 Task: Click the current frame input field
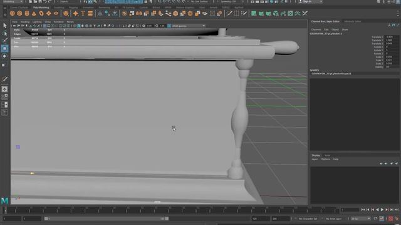pyautogui.click(x=350, y=210)
